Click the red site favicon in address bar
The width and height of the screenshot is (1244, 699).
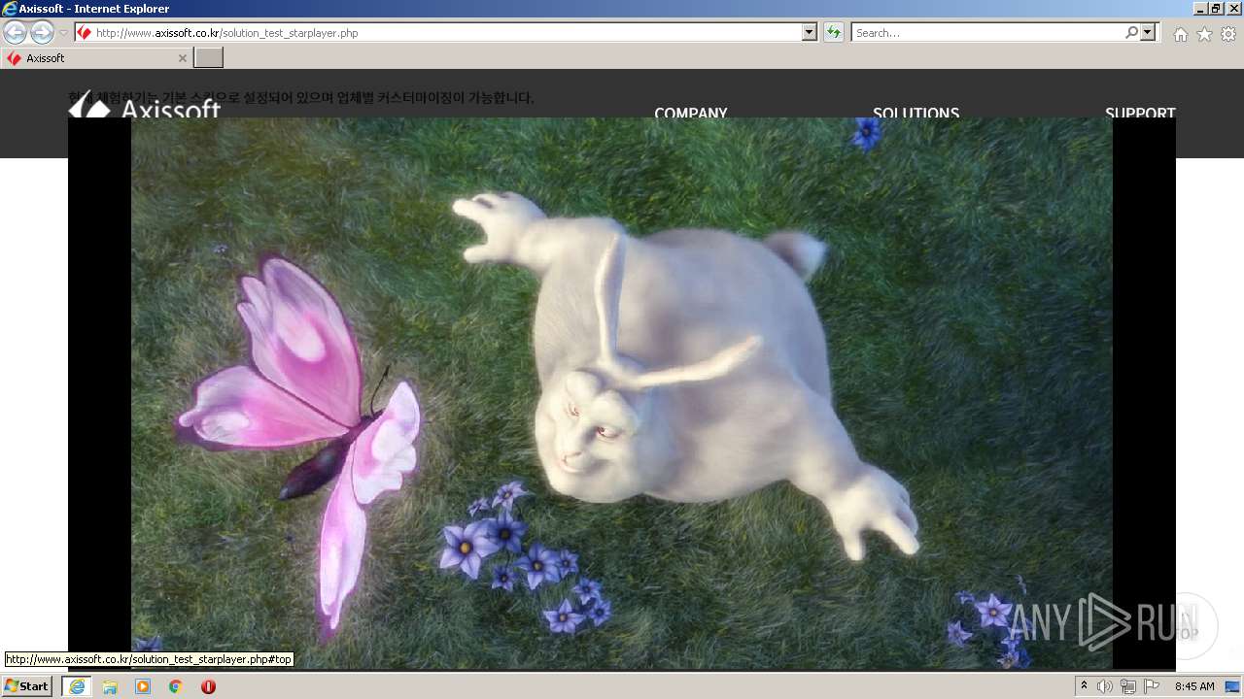tap(84, 33)
